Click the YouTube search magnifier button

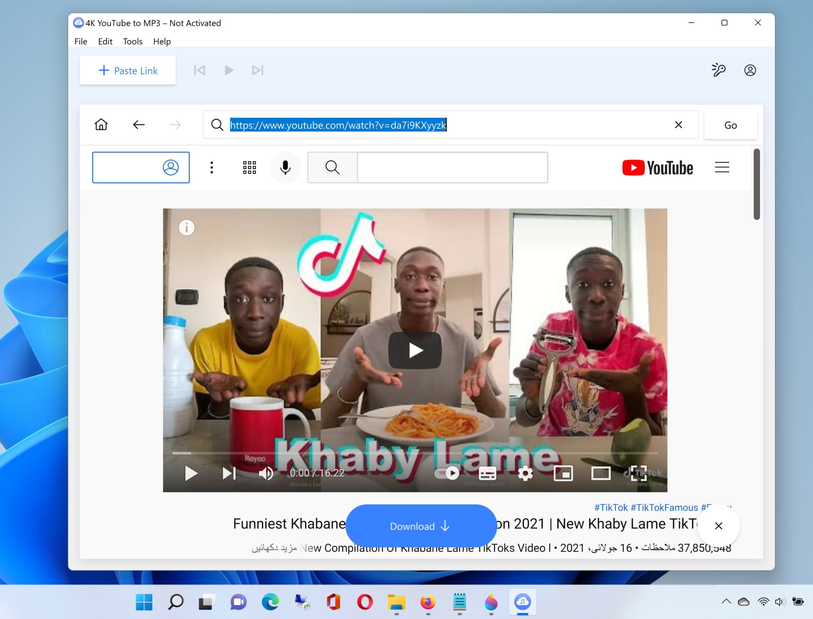[x=332, y=167]
